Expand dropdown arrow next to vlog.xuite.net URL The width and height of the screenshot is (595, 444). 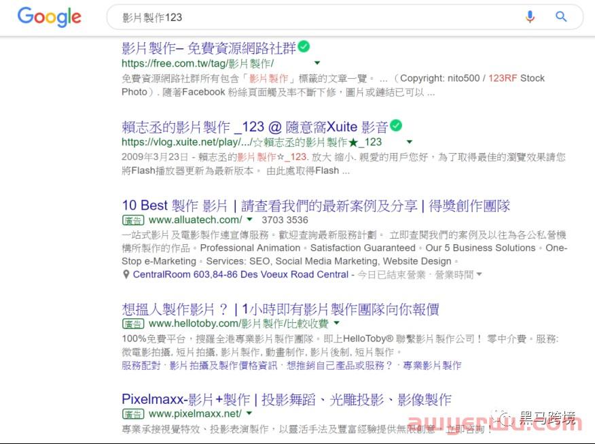coord(410,142)
